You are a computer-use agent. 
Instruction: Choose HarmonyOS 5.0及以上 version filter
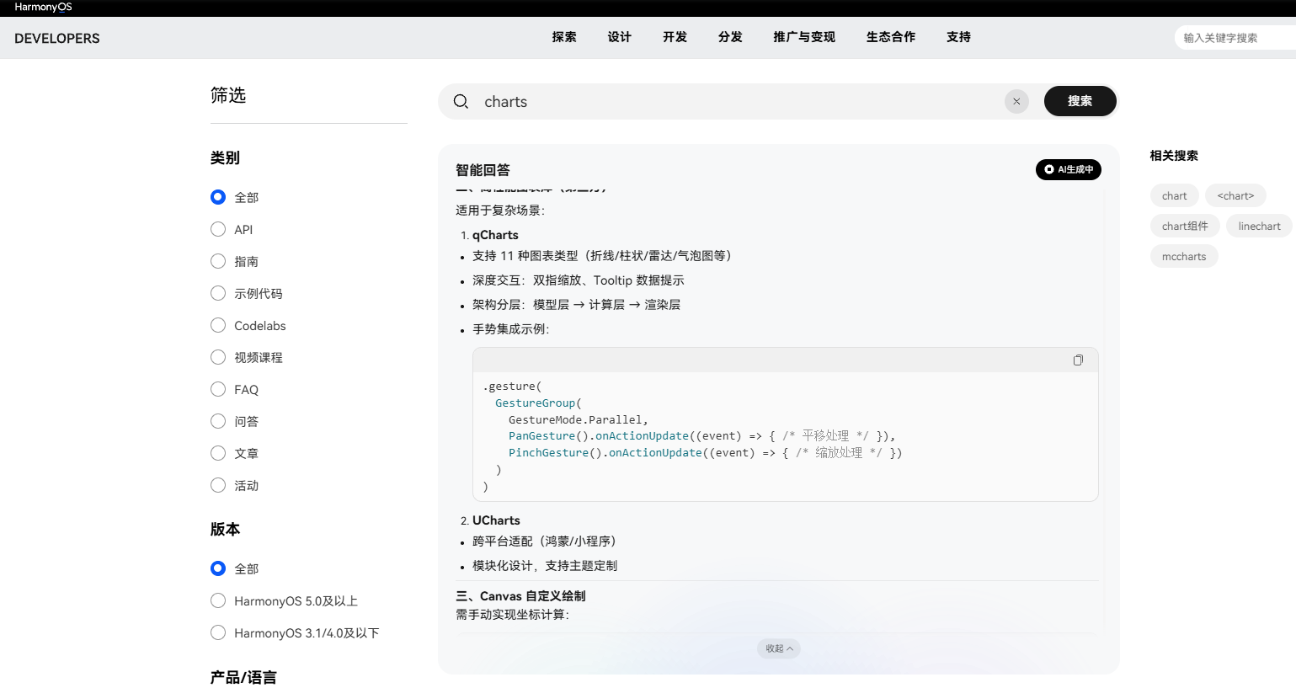pyautogui.click(x=218, y=600)
